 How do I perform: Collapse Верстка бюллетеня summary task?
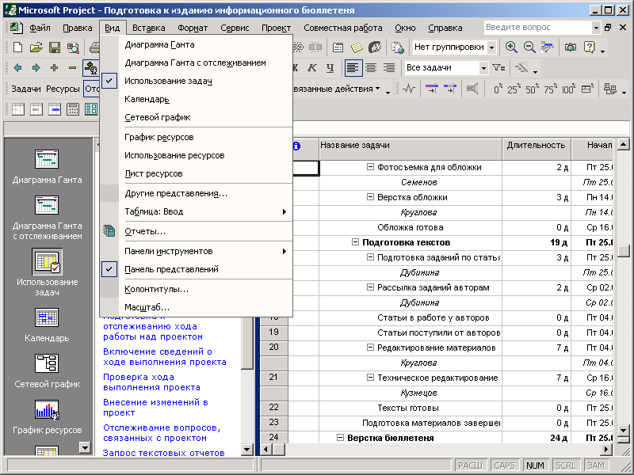point(340,438)
